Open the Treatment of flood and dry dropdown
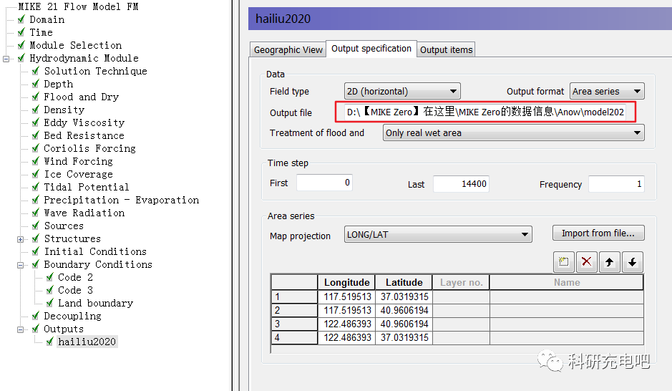 pos(513,133)
